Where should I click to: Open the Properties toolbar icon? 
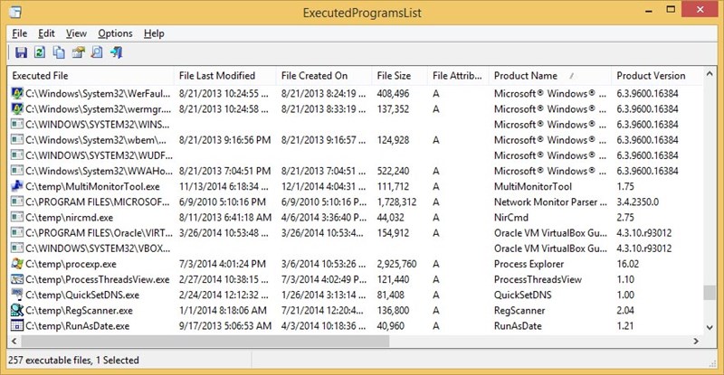coord(78,52)
